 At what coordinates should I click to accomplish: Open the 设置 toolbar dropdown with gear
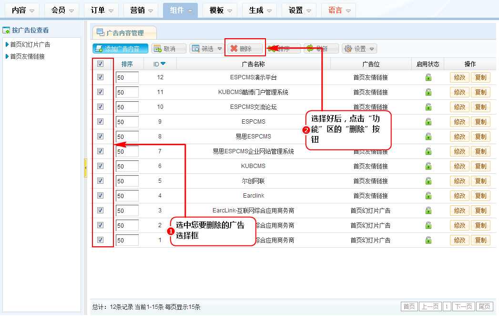[359, 49]
